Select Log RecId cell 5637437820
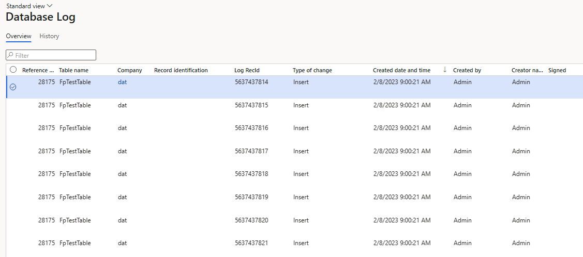The image size is (583, 257). (x=251, y=220)
